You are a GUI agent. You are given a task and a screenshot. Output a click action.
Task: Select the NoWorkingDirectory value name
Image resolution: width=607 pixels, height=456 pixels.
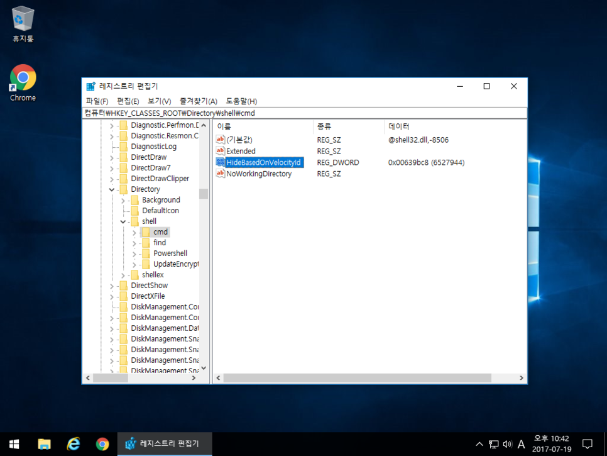(259, 174)
